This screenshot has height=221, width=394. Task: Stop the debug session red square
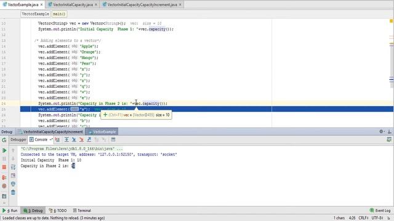pyautogui.click(x=4, y=167)
